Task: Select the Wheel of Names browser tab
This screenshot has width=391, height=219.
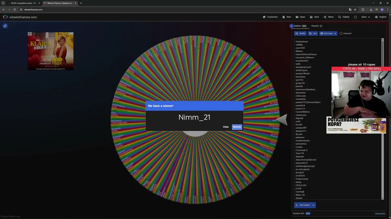Action: coord(60,3)
